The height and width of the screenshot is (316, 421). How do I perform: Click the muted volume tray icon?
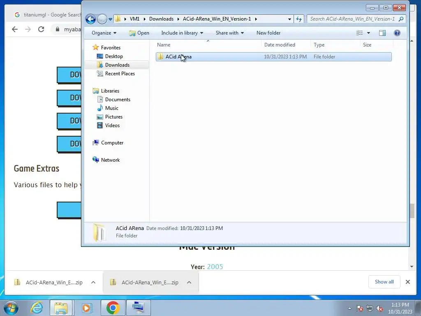(x=379, y=309)
